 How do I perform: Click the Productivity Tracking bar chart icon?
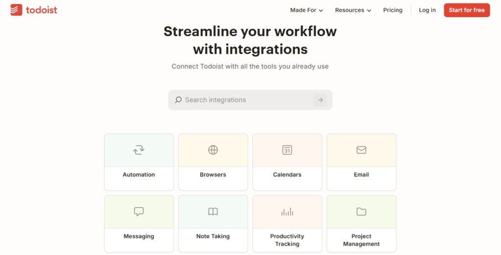287,212
